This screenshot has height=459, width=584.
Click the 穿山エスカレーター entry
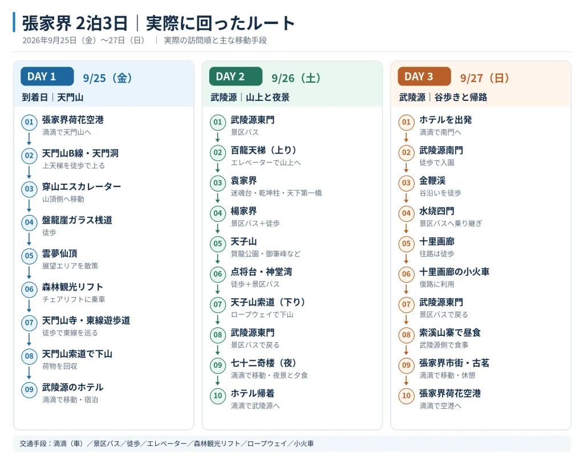pyautogui.click(x=81, y=187)
